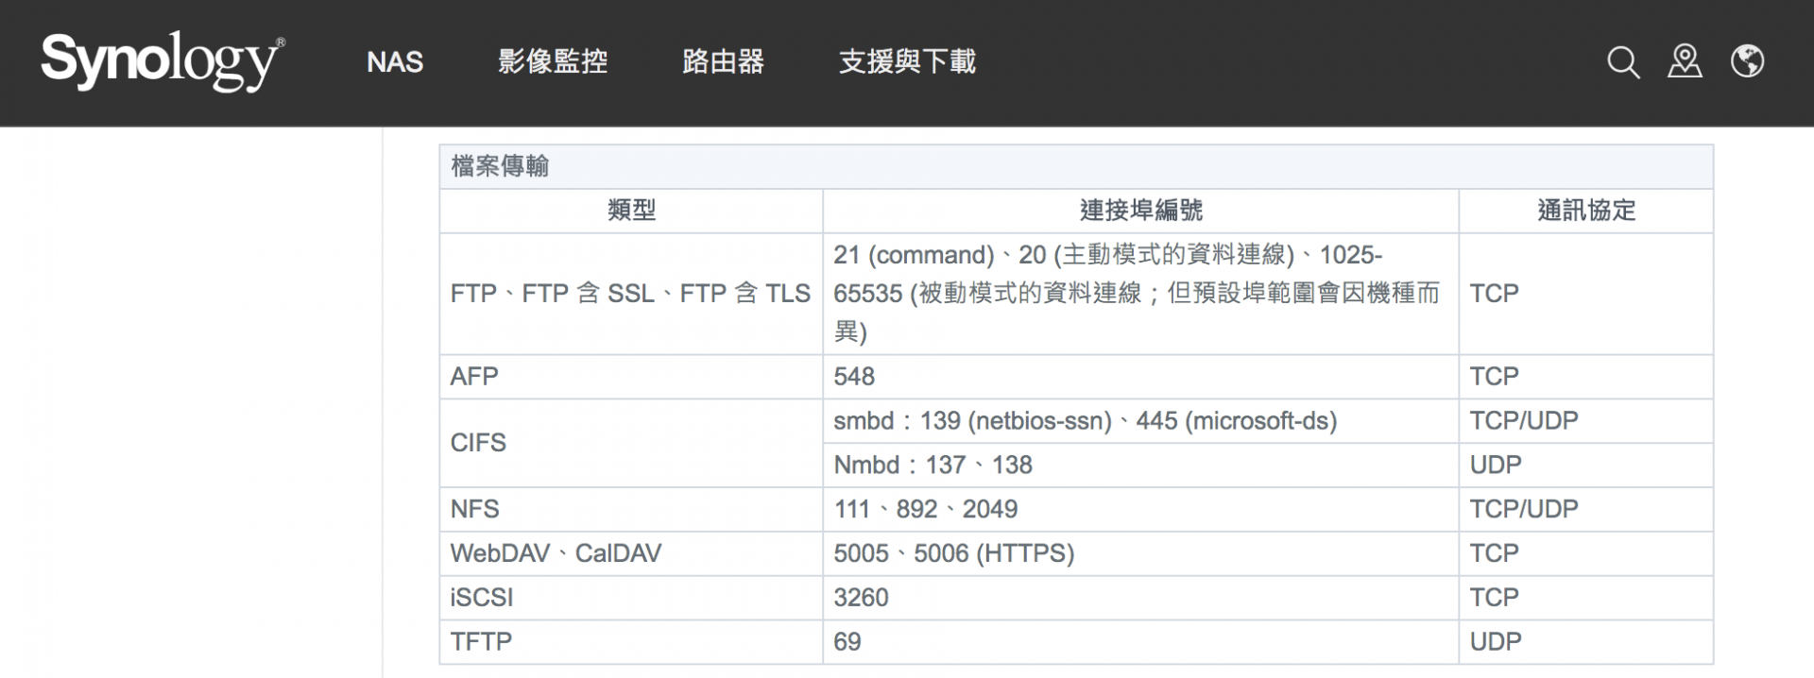Click the 通訊協定 column header
The height and width of the screenshot is (678, 1814).
(x=1585, y=211)
